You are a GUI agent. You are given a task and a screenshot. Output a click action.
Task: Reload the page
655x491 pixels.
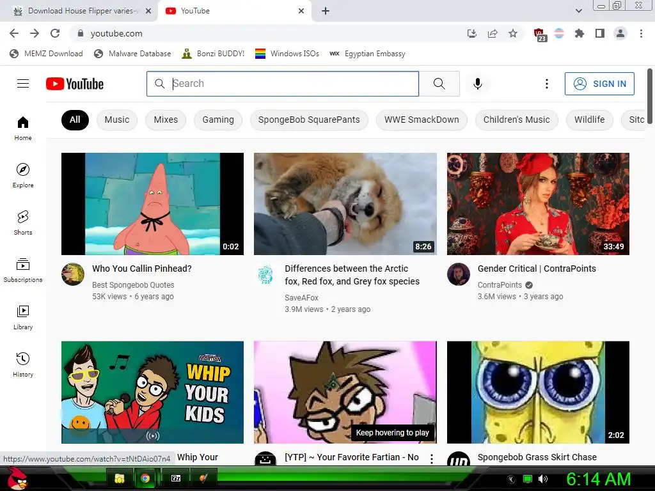click(55, 33)
